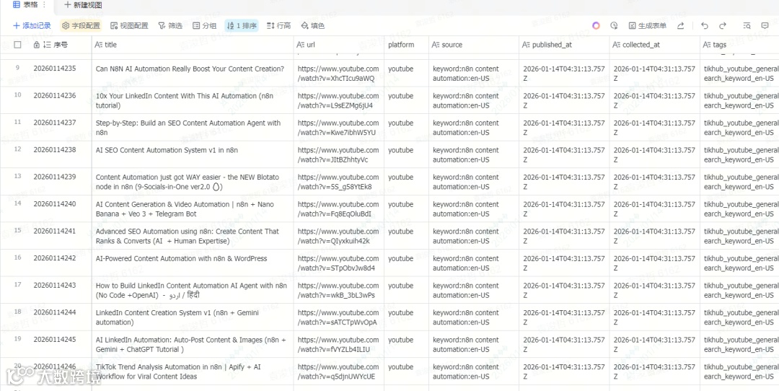Click the colorful AI assistant circle icon
Image resolution: width=779 pixels, height=391 pixels.
[597, 26]
